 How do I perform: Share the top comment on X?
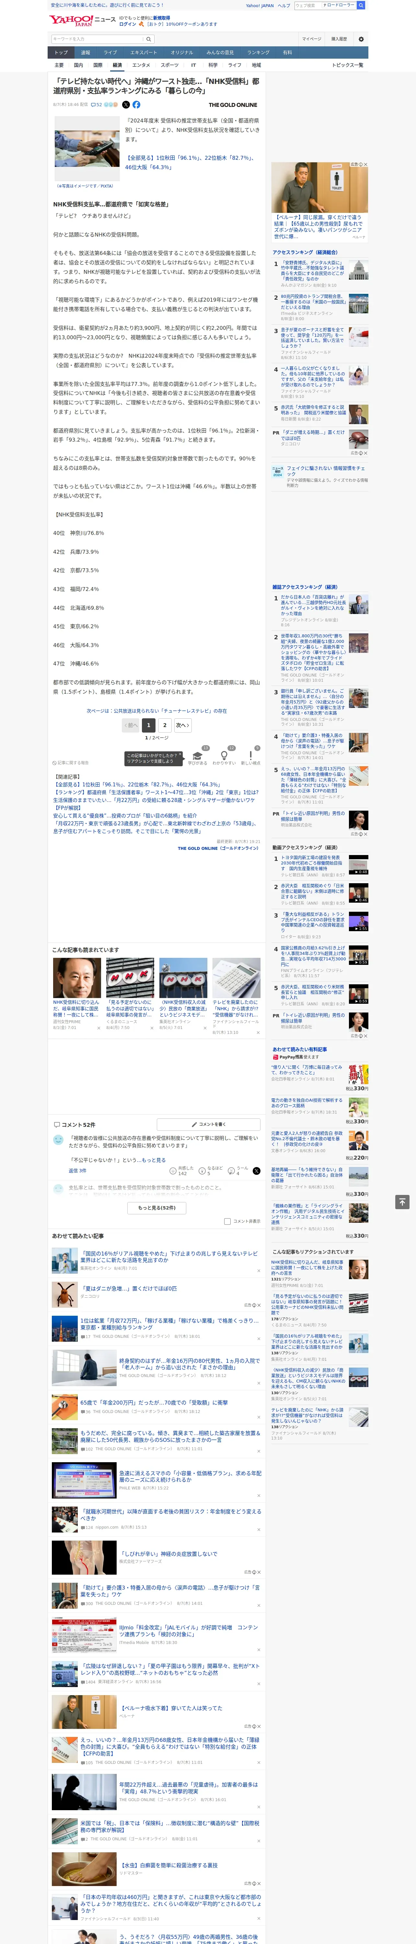point(256,1171)
